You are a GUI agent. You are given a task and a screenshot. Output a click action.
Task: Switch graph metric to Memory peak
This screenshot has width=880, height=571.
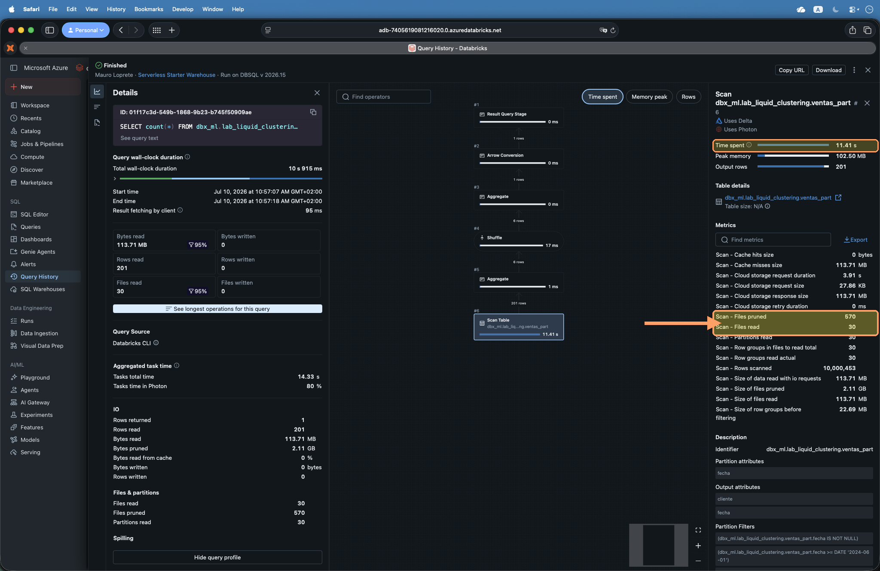point(649,97)
